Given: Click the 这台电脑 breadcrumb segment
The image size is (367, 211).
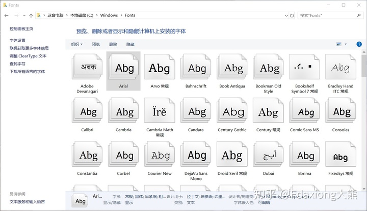Looking at the screenshot, I should click(x=56, y=15).
